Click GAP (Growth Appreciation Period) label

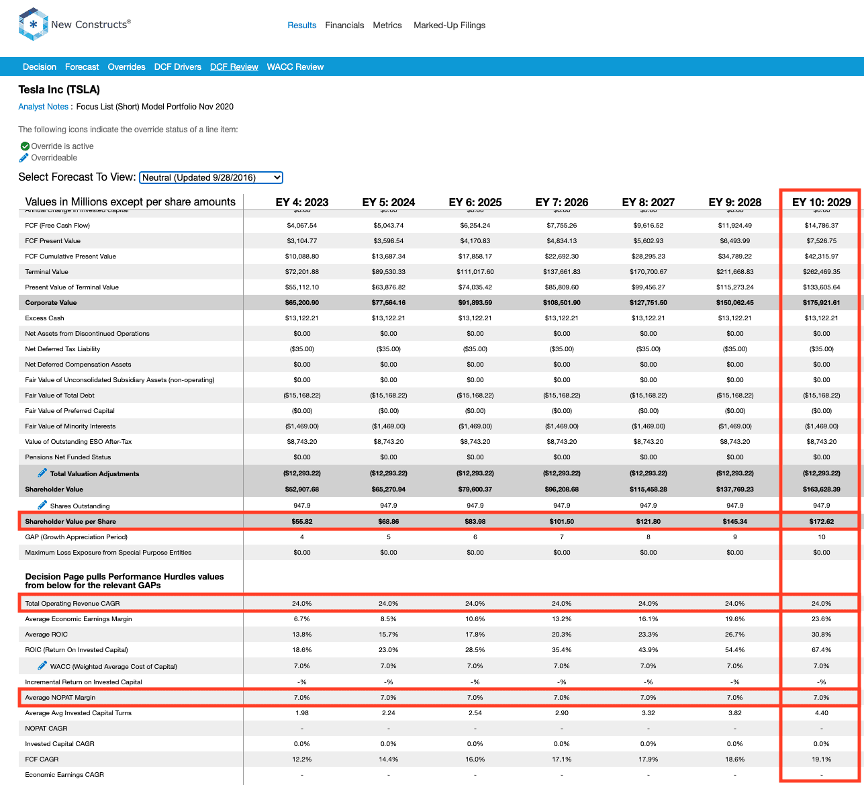(77, 537)
